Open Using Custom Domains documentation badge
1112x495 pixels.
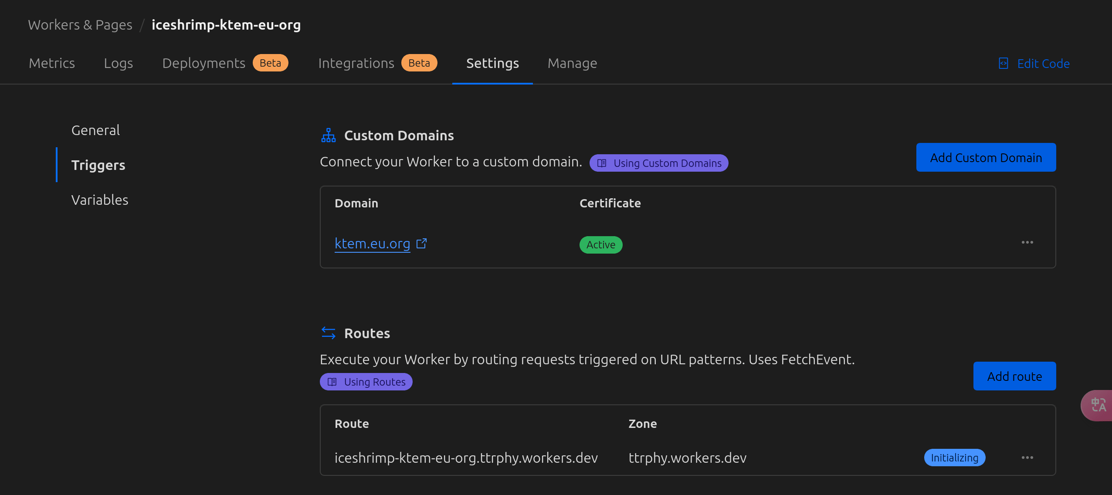pos(659,163)
